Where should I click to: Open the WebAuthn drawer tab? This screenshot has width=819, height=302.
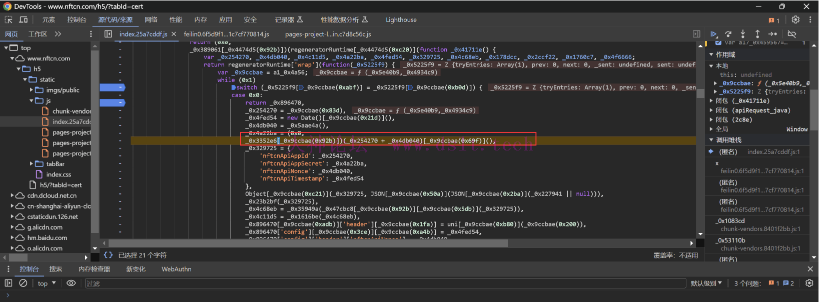coord(176,269)
